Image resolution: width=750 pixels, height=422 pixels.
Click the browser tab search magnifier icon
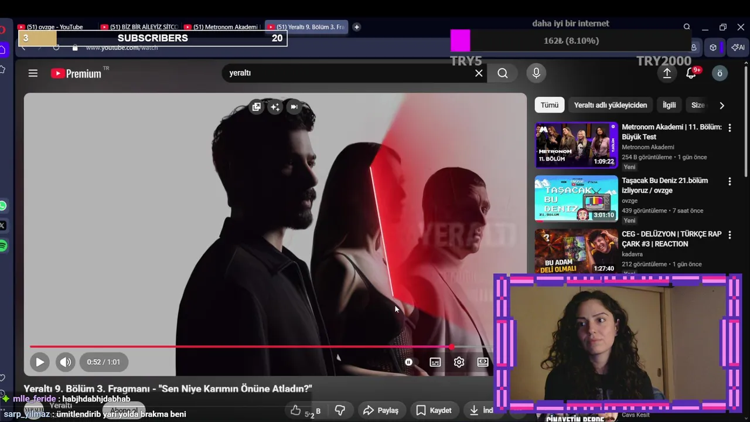coord(687,27)
